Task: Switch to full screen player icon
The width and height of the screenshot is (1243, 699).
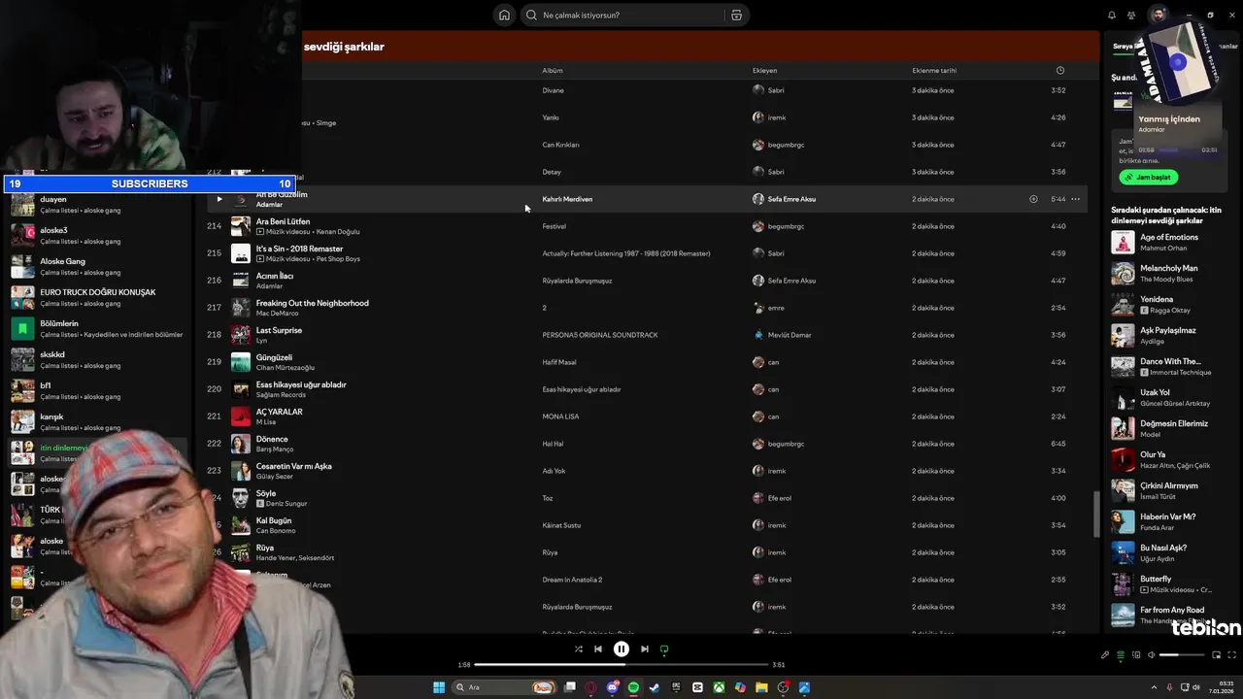Action: click(x=1231, y=654)
